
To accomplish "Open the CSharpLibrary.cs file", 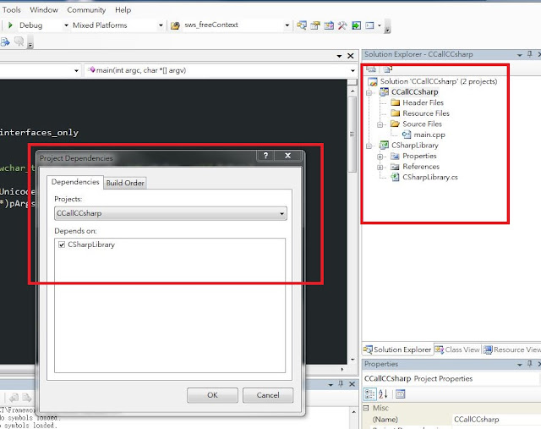I will pyautogui.click(x=430, y=177).
